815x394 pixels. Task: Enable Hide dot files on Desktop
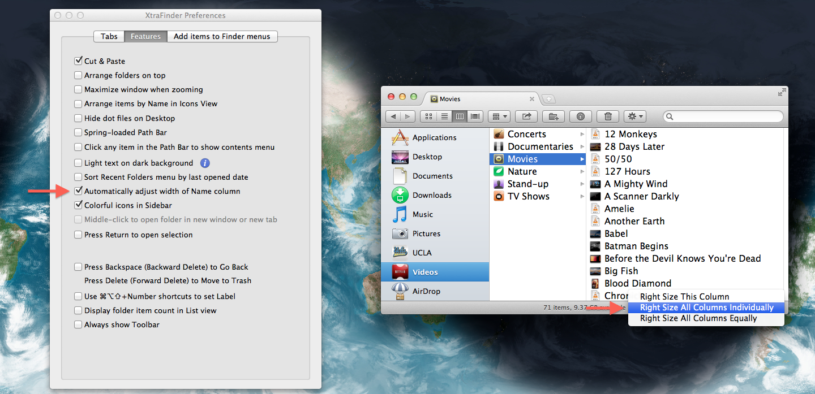click(78, 118)
